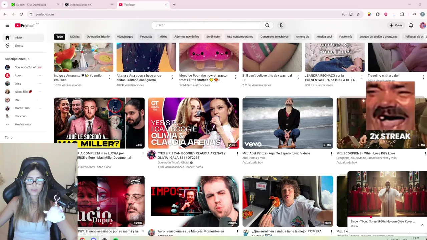This screenshot has height=240, width=427.
Task: Select the Concursos televisivos chip
Action: click(x=274, y=37)
